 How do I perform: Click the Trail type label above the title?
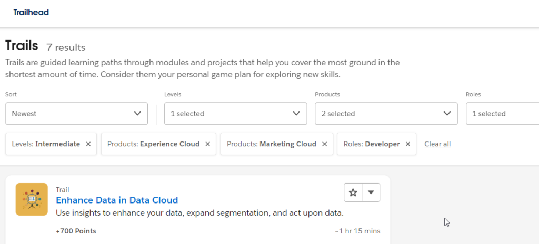pos(63,189)
